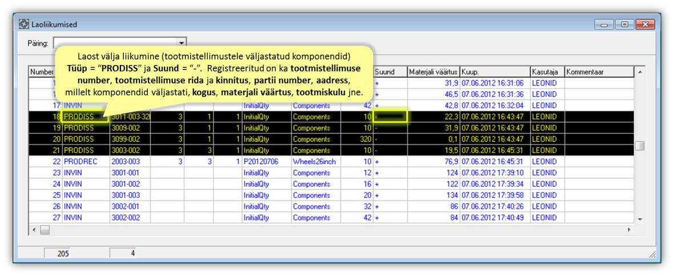Click the Laoliikumised title bar window icon
This screenshot has height=276, width=674.
point(24,25)
